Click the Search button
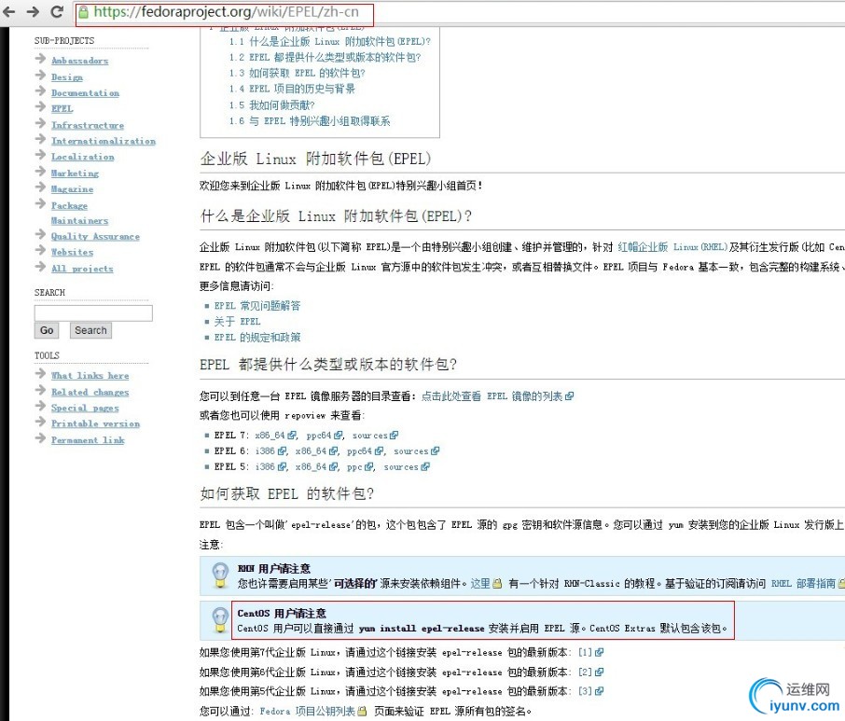 [x=90, y=330]
